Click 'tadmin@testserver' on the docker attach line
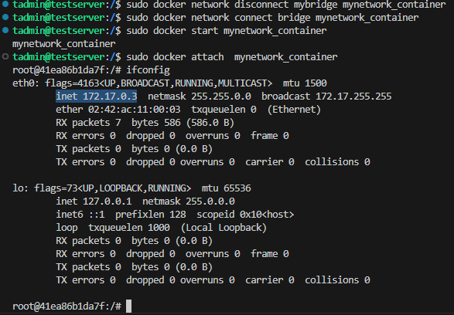The image size is (454, 315). 59,57
